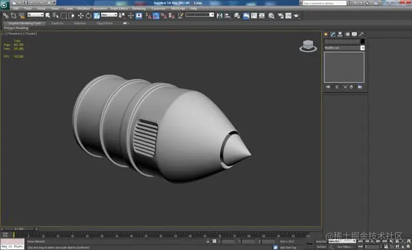This screenshot has width=412, height=250.
Task: Expand the Polygon Modeling panel
Action: 16,28
